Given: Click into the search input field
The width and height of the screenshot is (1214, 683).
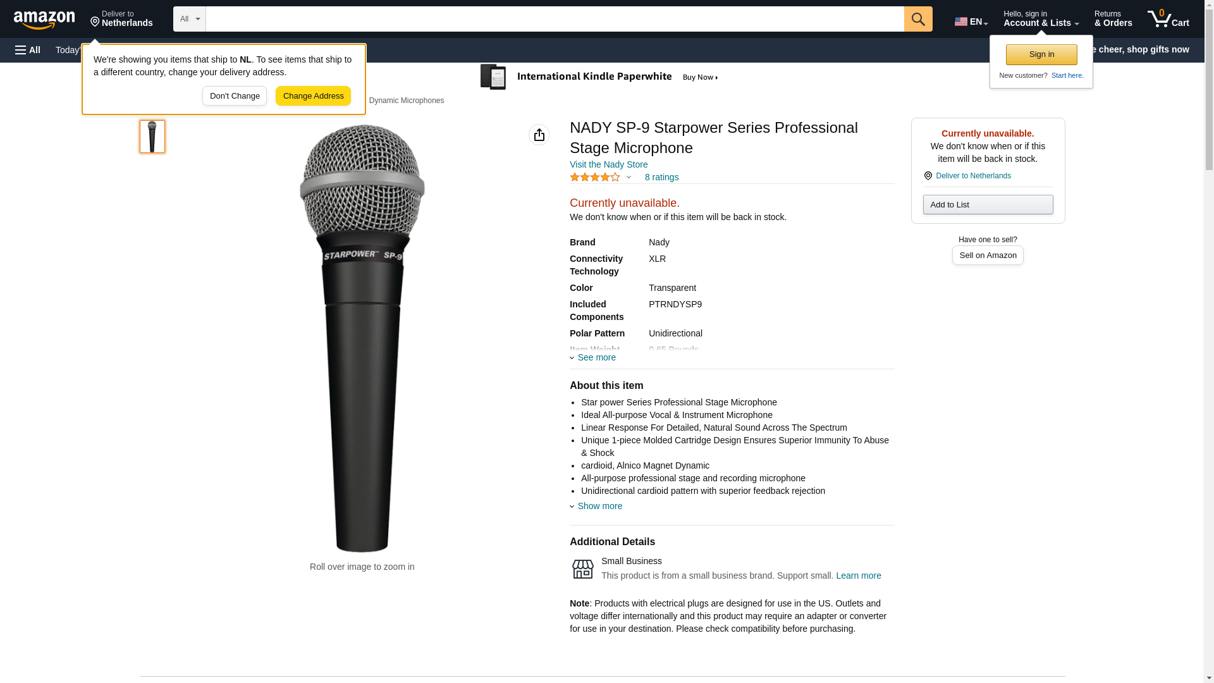Looking at the screenshot, I should [x=555, y=19].
